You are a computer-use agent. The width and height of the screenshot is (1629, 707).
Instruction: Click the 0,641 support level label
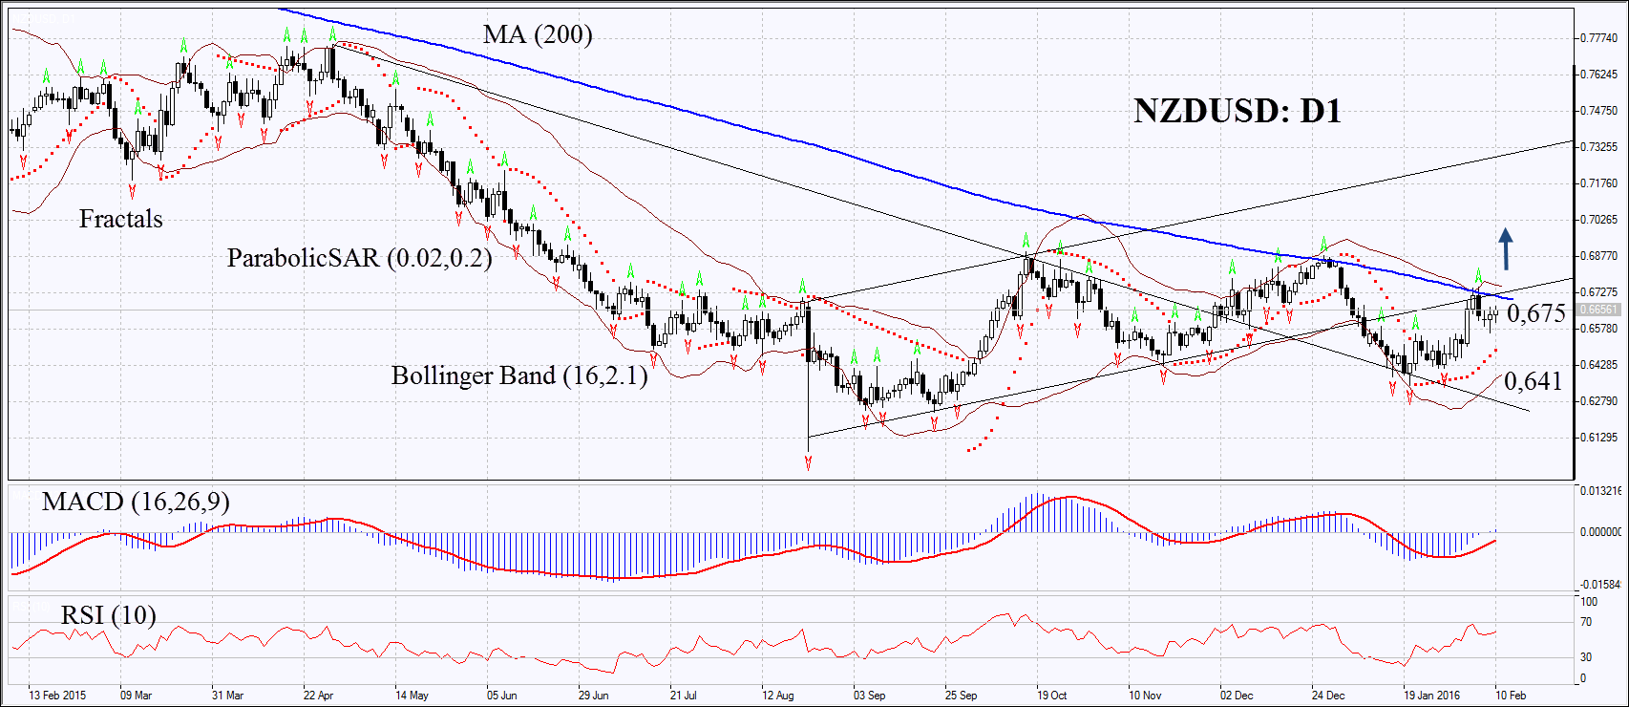pyautogui.click(x=1533, y=381)
